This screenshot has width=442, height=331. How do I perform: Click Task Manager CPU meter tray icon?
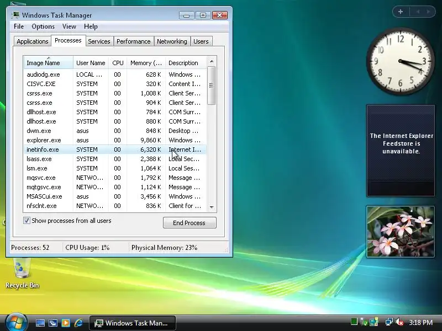(354, 322)
